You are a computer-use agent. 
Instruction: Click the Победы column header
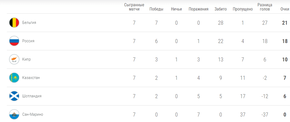click(x=156, y=9)
